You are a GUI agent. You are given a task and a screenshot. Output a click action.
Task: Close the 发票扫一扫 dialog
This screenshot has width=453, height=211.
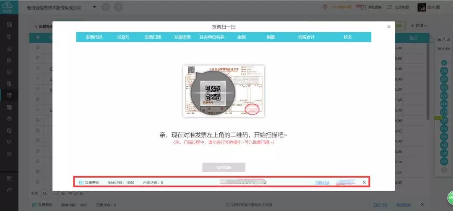click(388, 27)
